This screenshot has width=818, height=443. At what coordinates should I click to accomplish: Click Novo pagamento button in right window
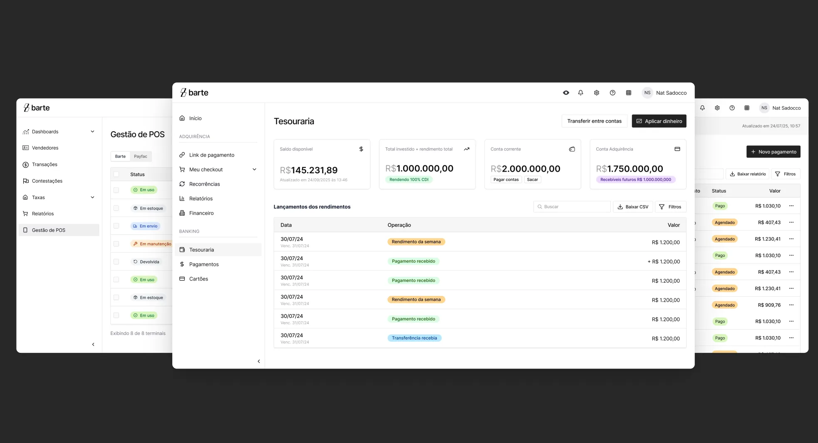pos(773,152)
